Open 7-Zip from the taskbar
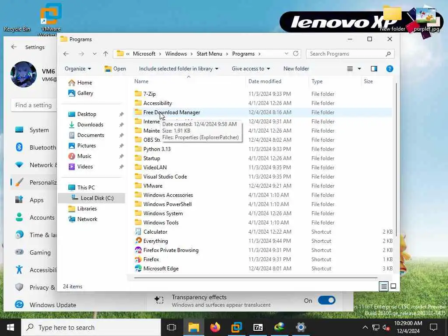 pyautogui.click(x=258, y=327)
